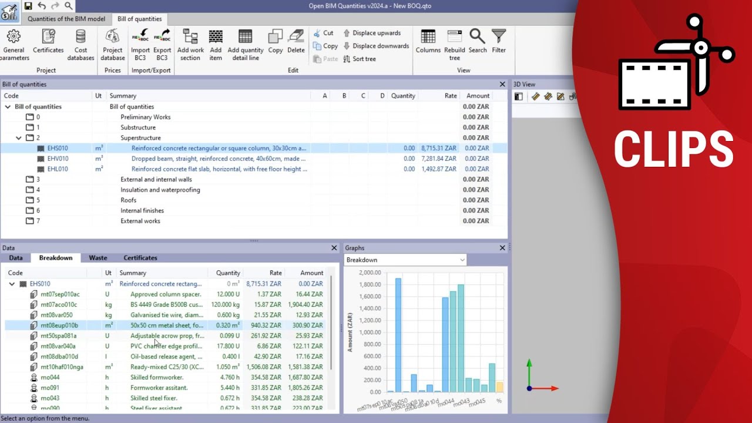The height and width of the screenshot is (423, 752).
Task: Collapse the Bill of quantities root node
Action: click(6, 106)
